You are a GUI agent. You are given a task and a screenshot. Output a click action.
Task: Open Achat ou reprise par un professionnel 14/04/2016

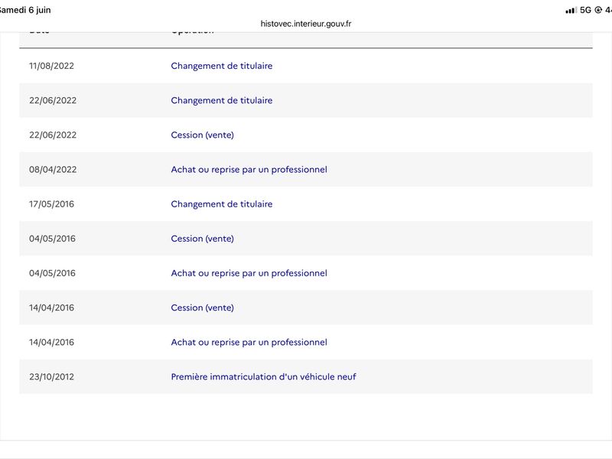click(249, 342)
